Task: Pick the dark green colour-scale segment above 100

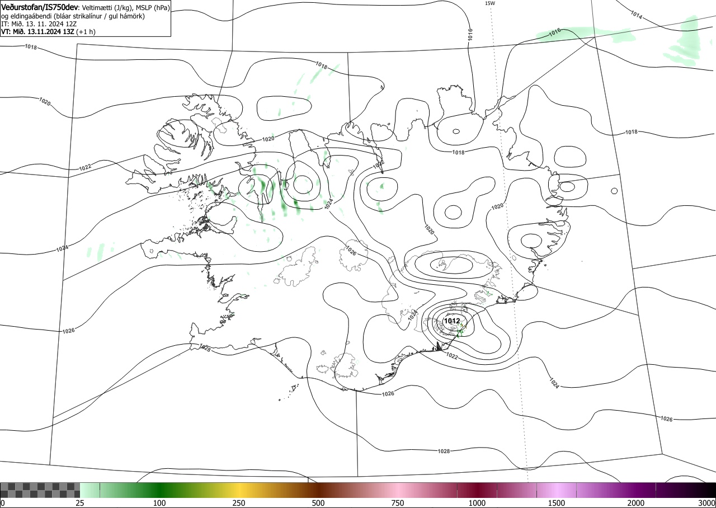Action: point(159,490)
